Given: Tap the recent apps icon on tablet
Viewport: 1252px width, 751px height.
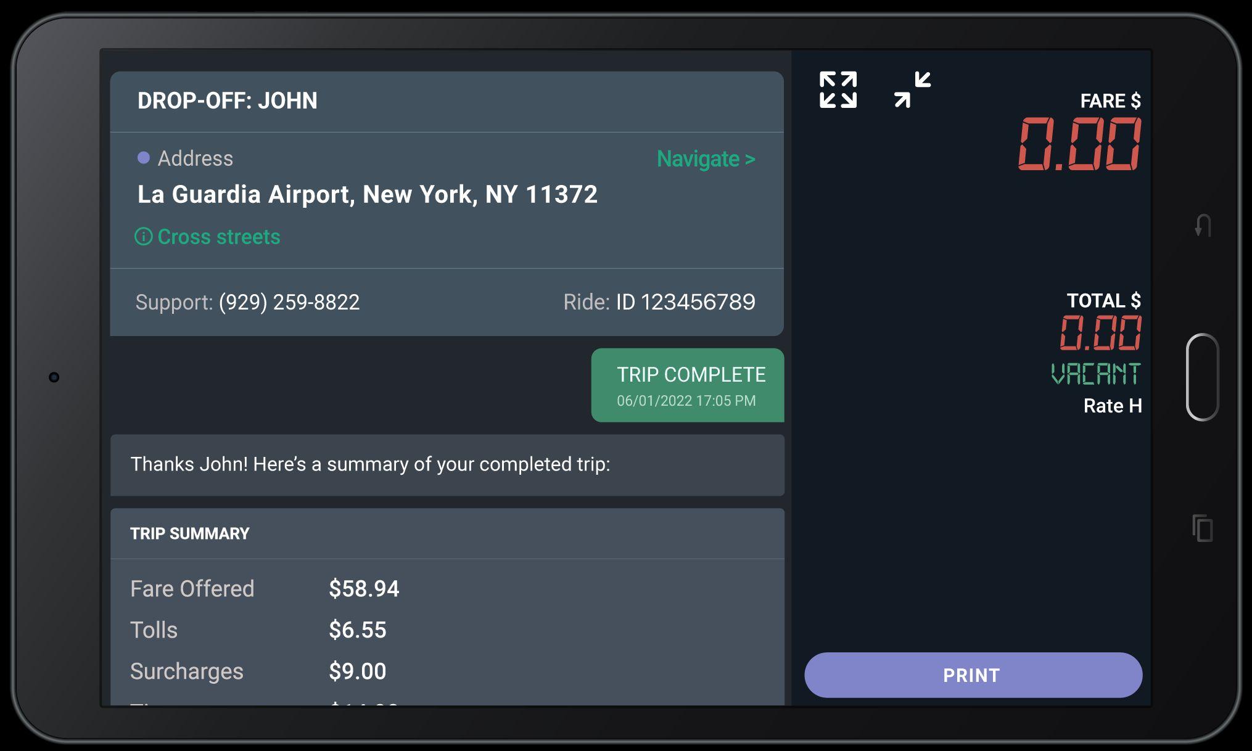Looking at the screenshot, I should point(1202,528).
